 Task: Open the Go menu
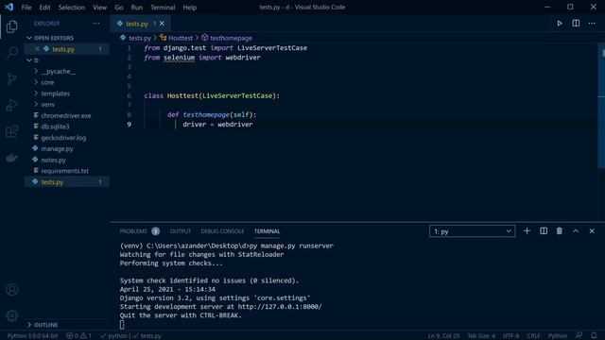[x=119, y=8]
